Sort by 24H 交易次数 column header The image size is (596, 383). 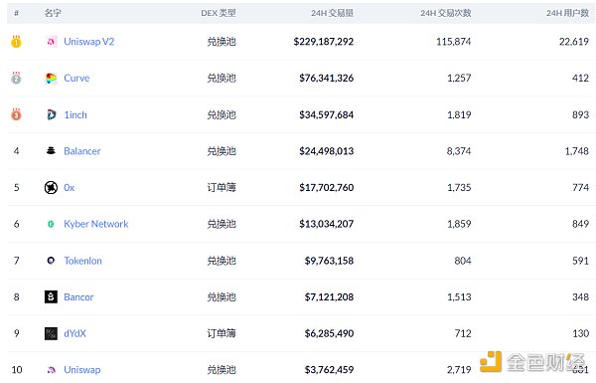pos(446,13)
